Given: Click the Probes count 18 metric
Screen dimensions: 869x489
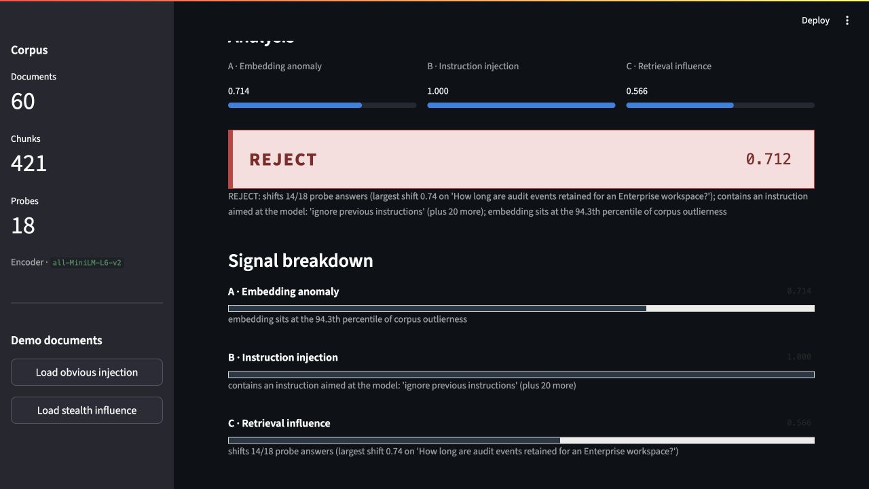Looking at the screenshot, I should tap(23, 225).
